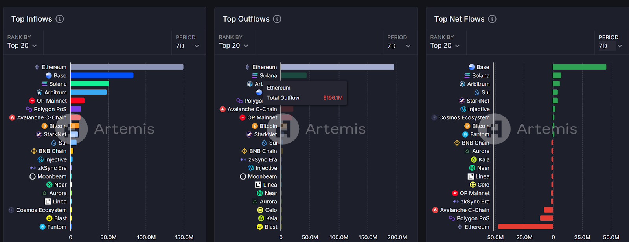Click the info icon beside Top Net Flows
This screenshot has width=629, height=242.
tap(492, 19)
